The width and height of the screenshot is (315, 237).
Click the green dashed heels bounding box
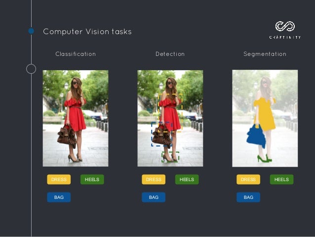point(170,157)
